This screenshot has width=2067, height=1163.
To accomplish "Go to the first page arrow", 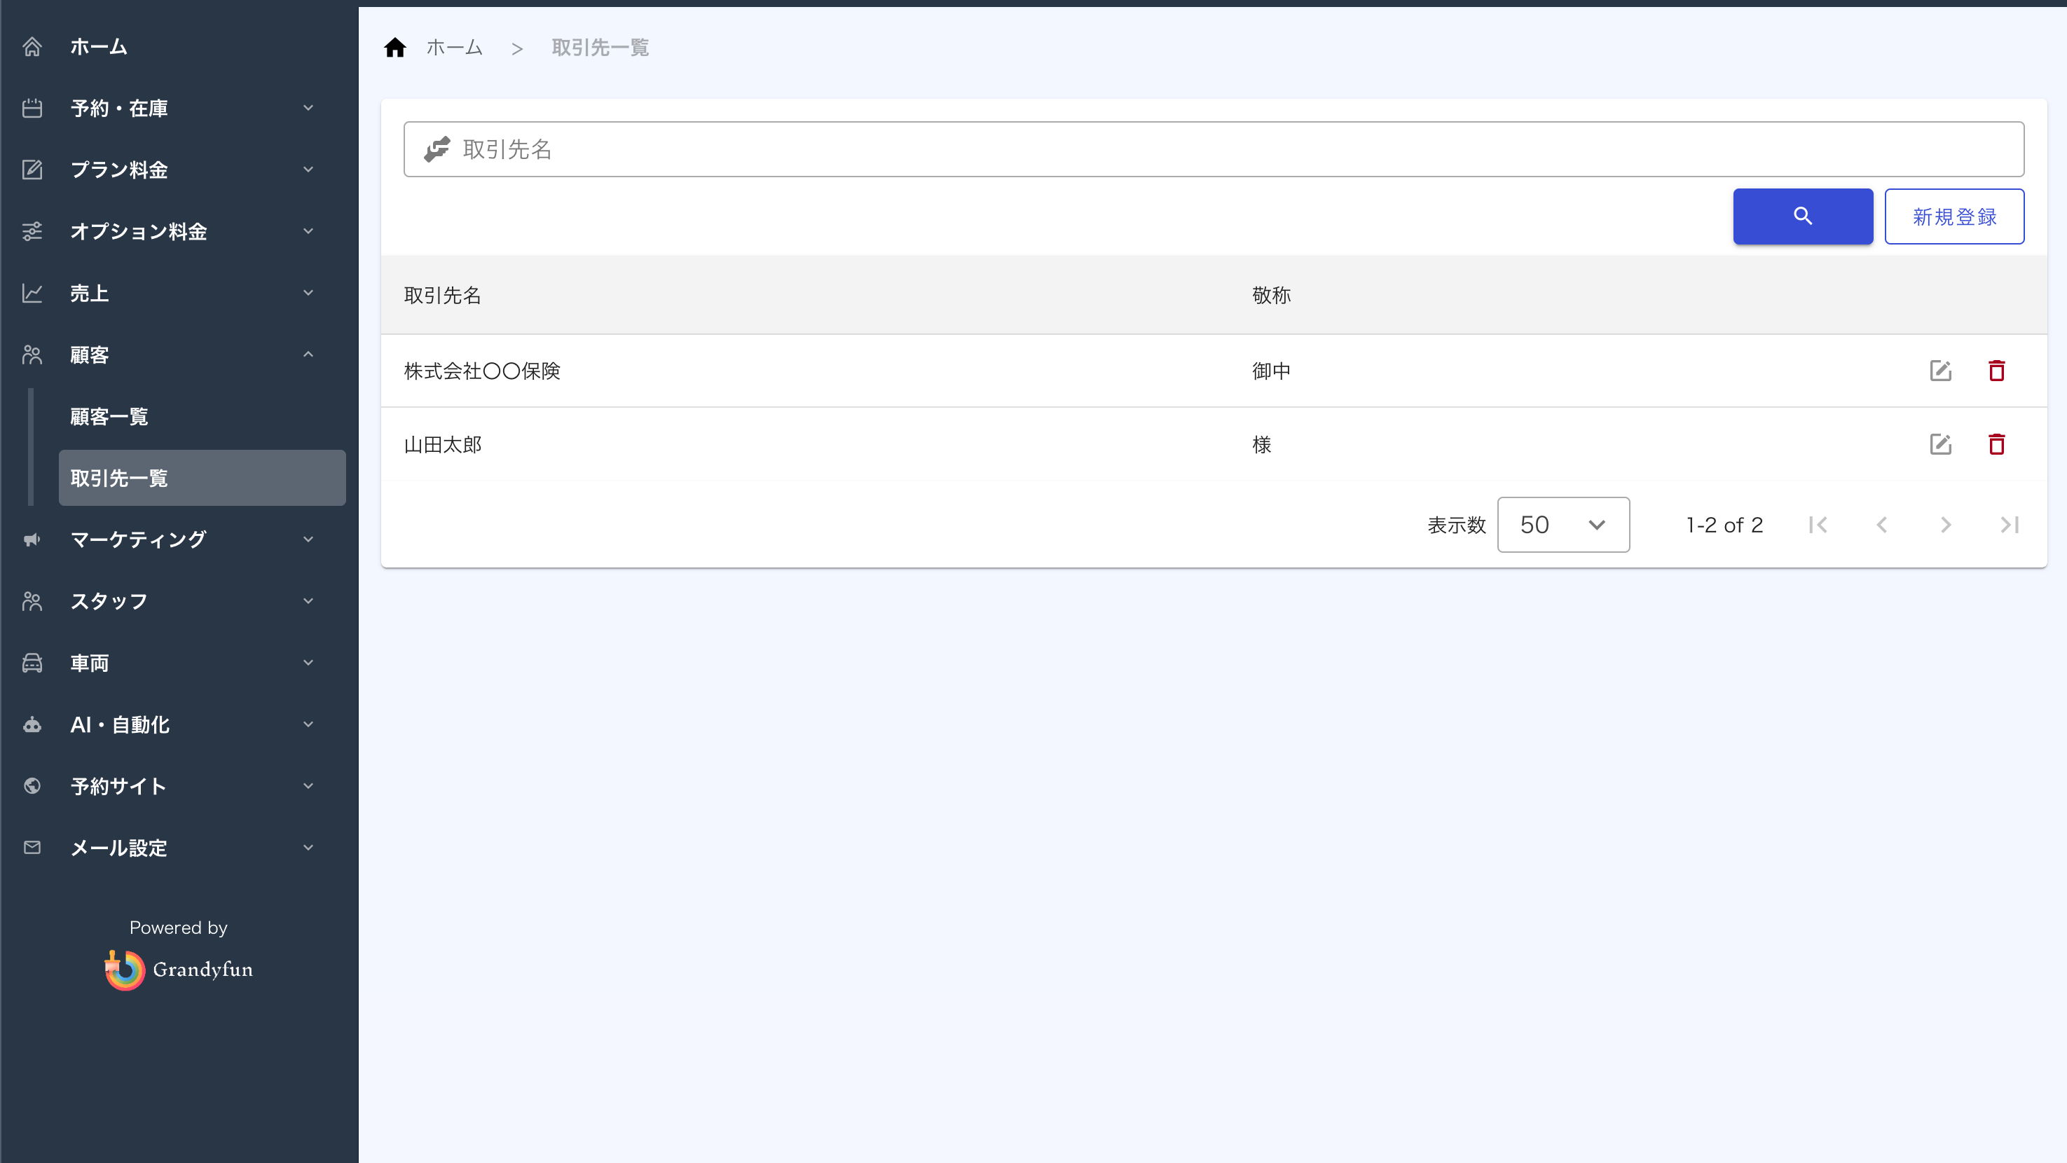I will pos(1818,525).
